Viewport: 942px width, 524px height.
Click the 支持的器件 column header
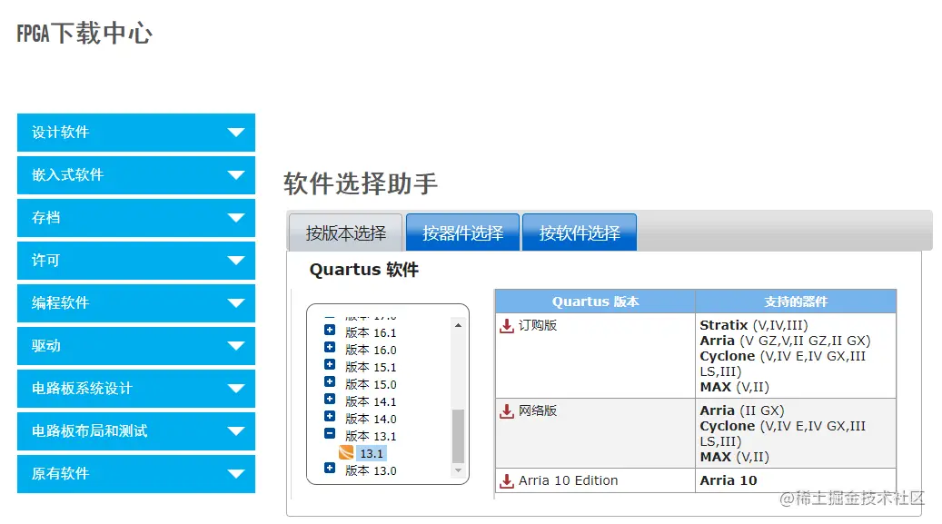coord(796,302)
